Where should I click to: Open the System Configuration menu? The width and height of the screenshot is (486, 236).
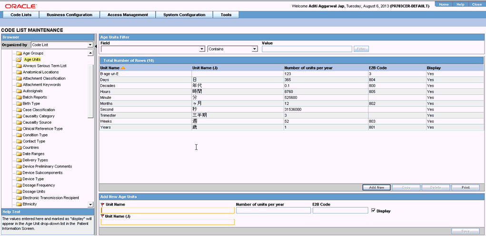point(184,15)
